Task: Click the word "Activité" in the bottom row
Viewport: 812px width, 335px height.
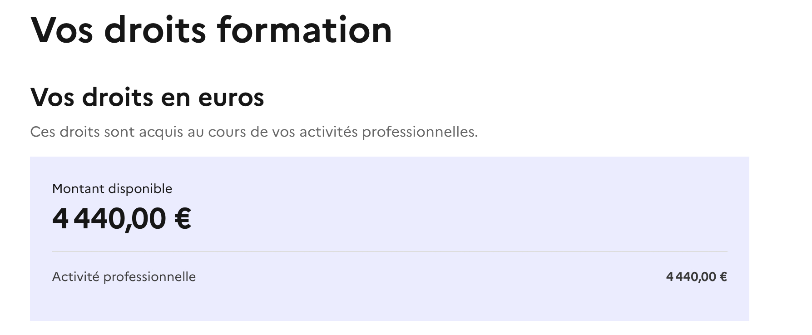Action: 76,276
